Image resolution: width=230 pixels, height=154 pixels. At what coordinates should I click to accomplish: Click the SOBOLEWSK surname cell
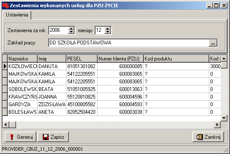(x=22, y=89)
